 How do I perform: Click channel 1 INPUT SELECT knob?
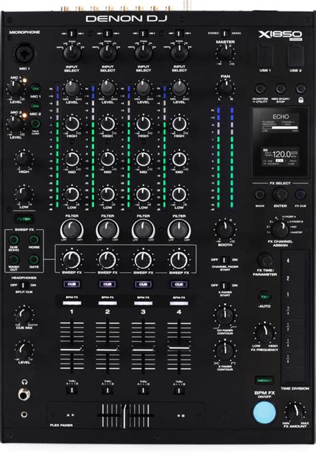click(x=72, y=53)
